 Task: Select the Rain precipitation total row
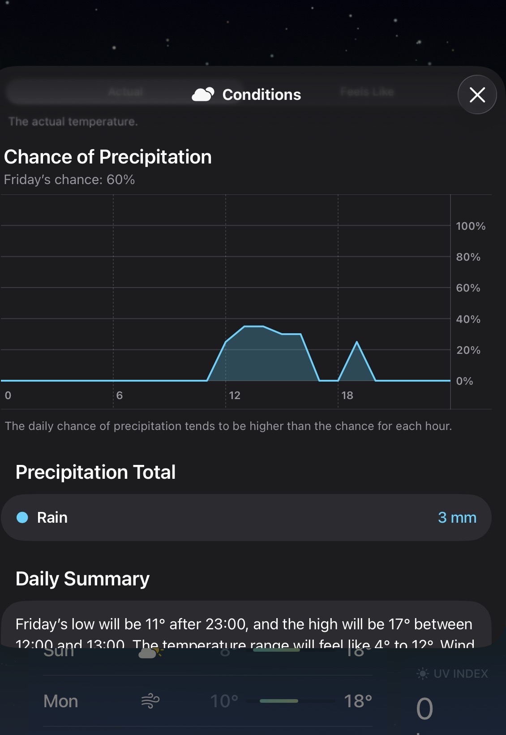246,518
